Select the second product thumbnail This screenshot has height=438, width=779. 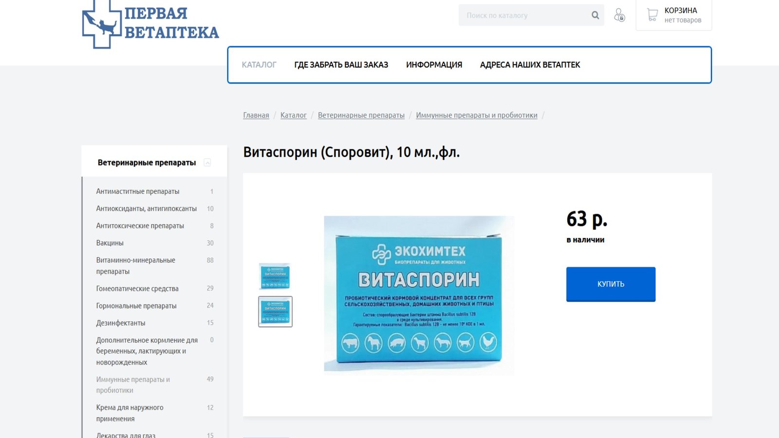coord(275,311)
